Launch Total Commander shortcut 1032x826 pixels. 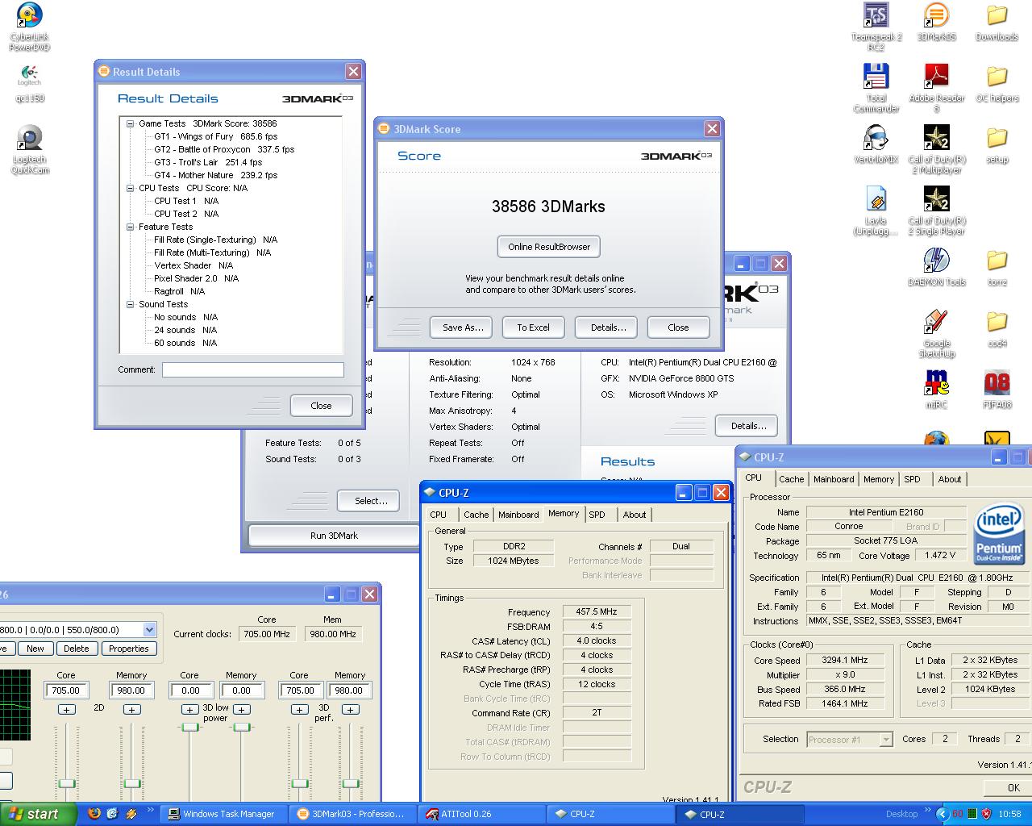(x=876, y=88)
